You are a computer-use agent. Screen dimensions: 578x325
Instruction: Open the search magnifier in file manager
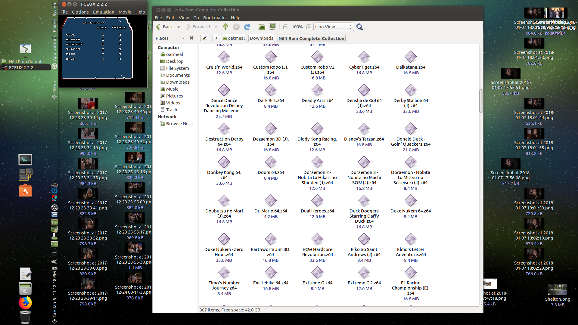click(359, 27)
